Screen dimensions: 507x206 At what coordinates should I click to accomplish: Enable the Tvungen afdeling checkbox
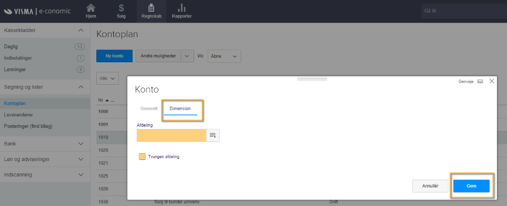tap(142, 157)
